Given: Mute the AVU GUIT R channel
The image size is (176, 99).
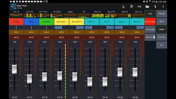Looking at the screenshot, I should click(77, 37).
